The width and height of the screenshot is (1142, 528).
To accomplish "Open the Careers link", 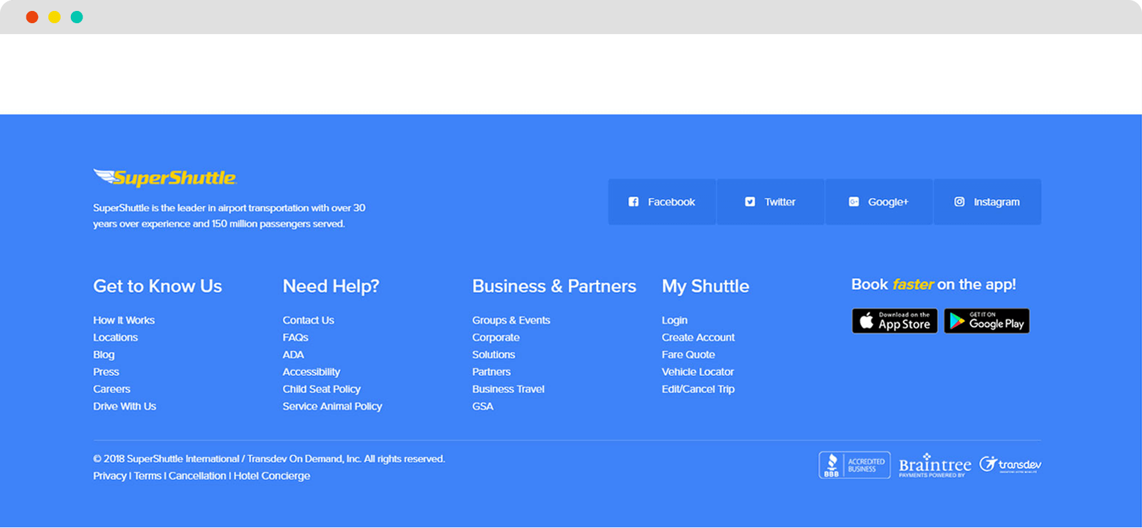I will point(111,390).
